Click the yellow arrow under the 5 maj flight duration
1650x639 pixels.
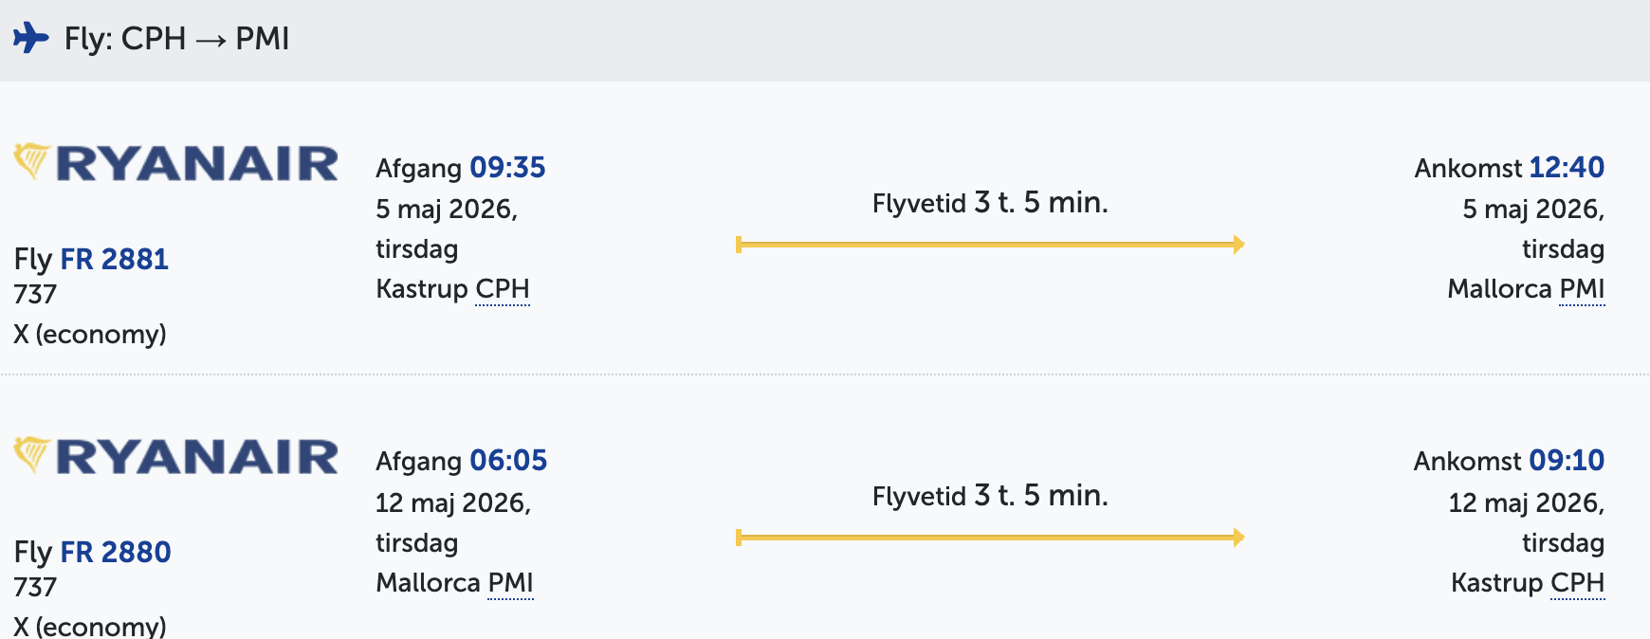point(989,245)
